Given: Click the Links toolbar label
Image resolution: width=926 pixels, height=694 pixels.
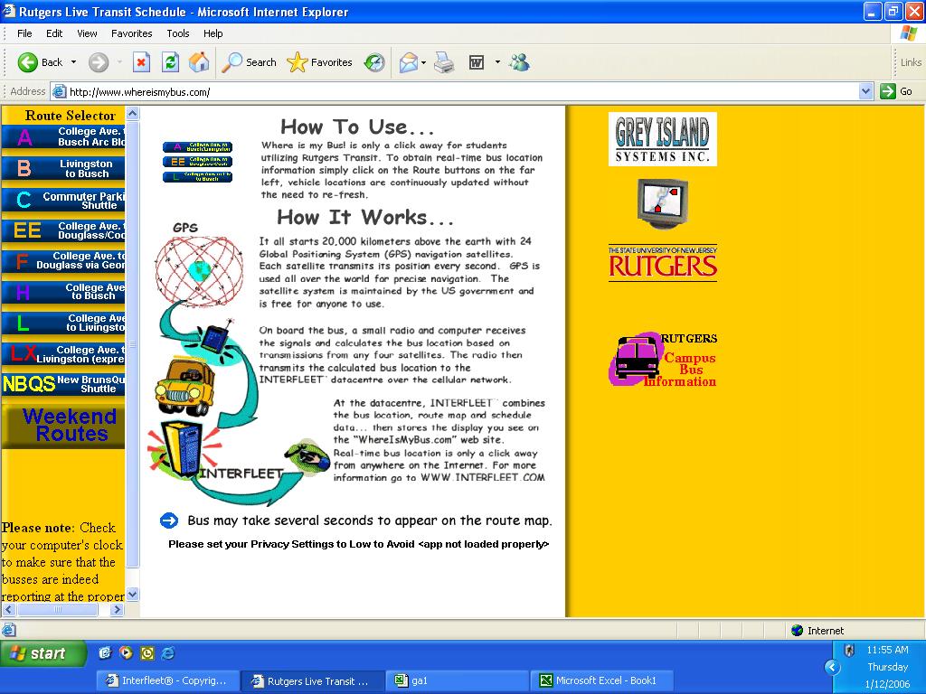Looking at the screenshot, I should coord(911,62).
